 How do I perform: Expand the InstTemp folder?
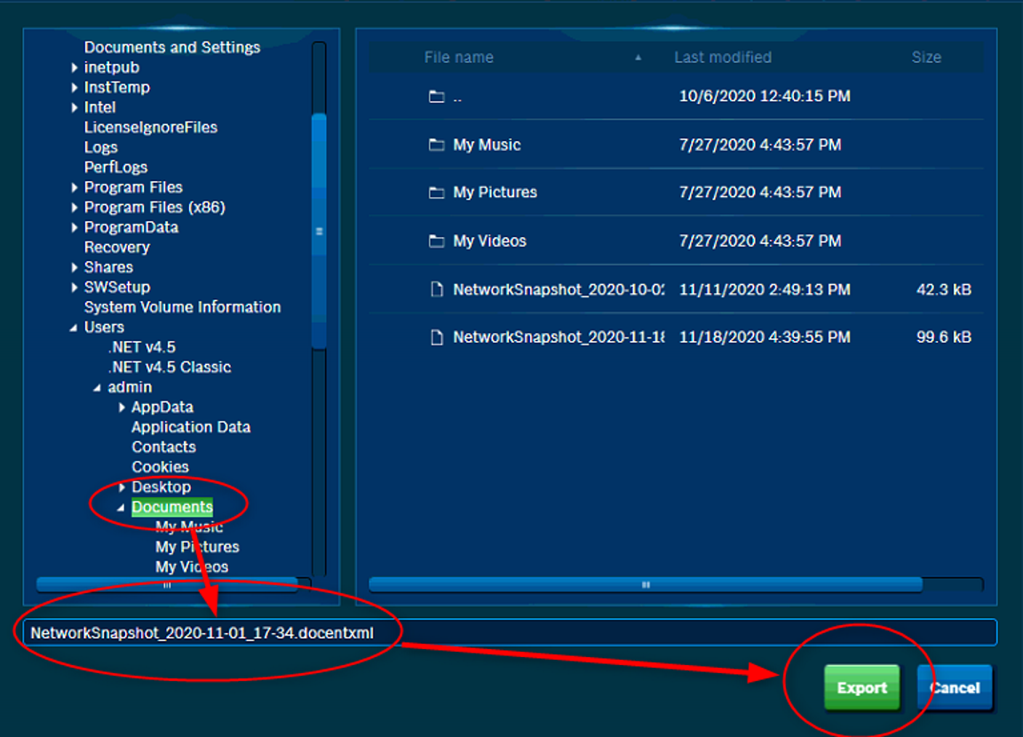[75, 87]
